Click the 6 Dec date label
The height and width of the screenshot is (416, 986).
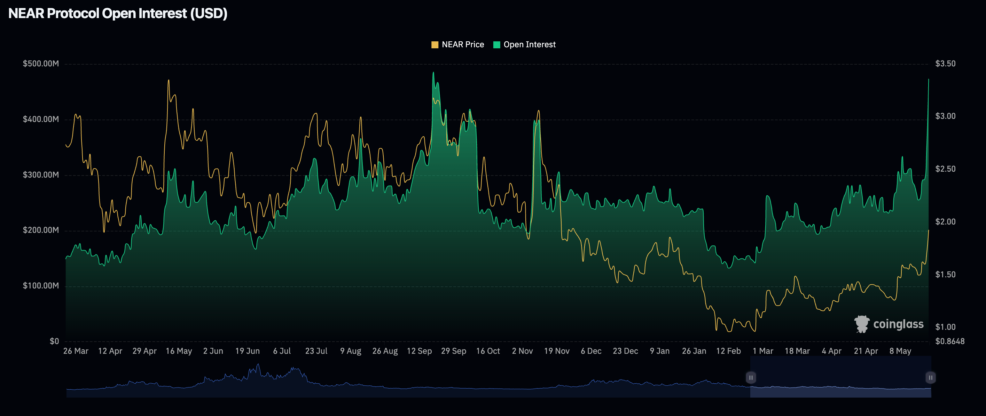tap(591, 351)
